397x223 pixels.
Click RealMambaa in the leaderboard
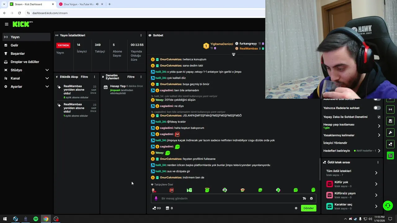[248, 49]
